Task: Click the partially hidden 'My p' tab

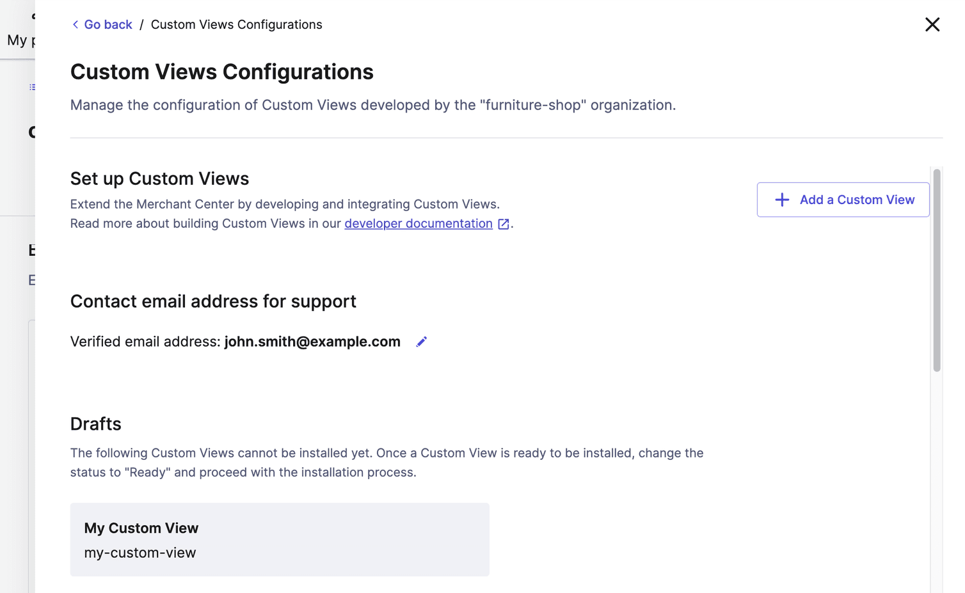Action: pyautogui.click(x=20, y=41)
